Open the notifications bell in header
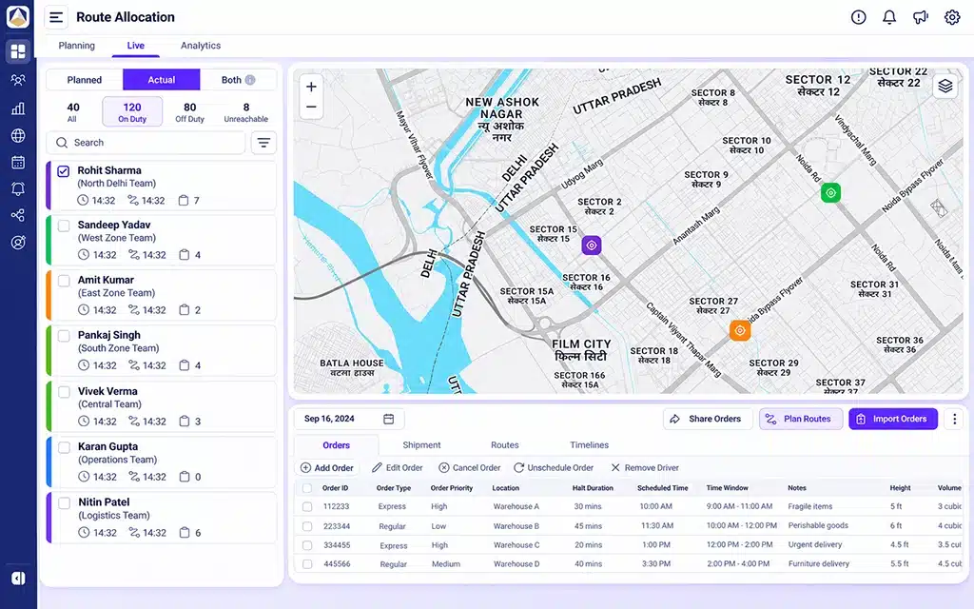Image resolution: width=974 pixels, height=609 pixels. coord(889,17)
